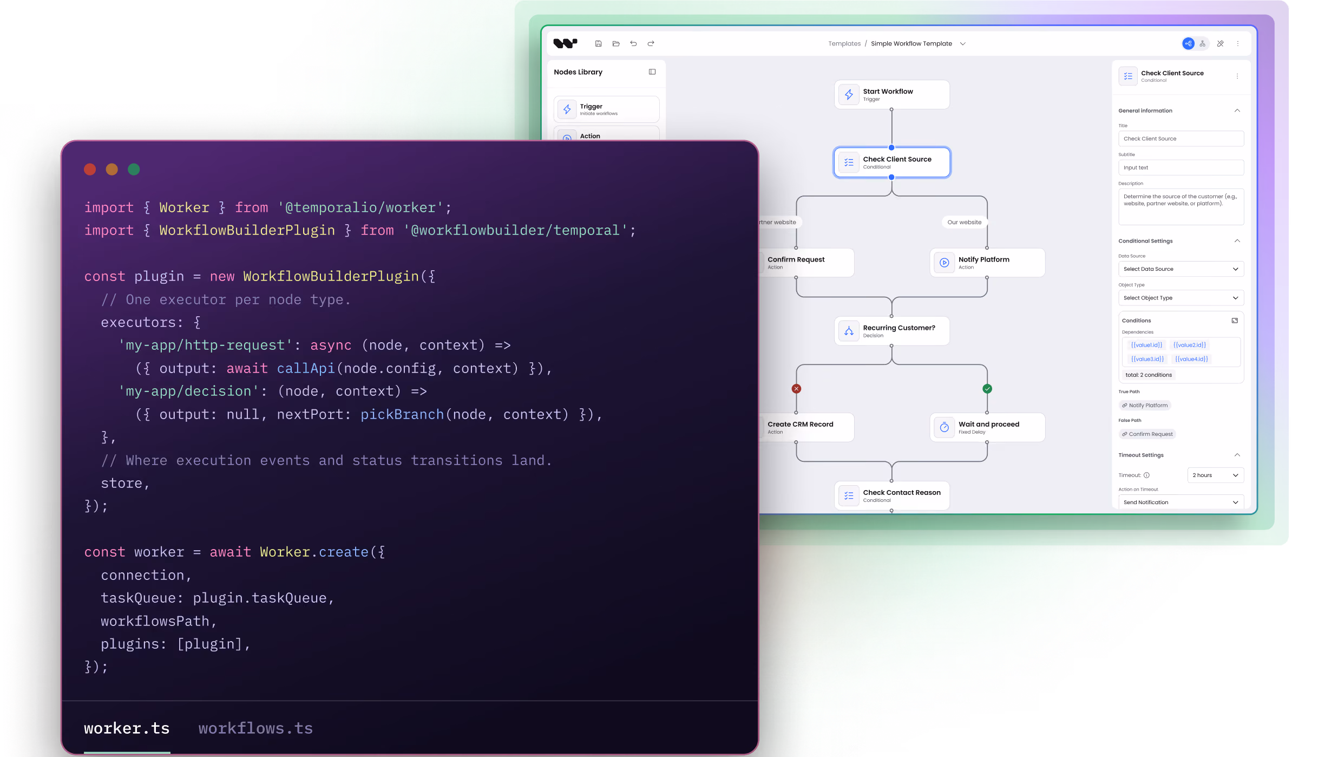Click the app logo in workflow builder
1338x757 pixels.
(x=565, y=43)
